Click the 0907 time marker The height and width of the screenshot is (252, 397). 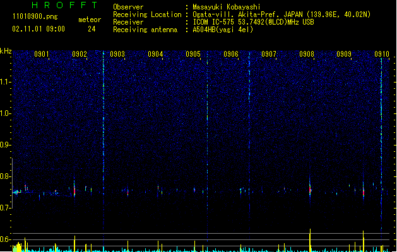point(269,54)
